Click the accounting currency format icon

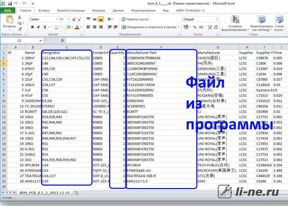(x=186, y=27)
